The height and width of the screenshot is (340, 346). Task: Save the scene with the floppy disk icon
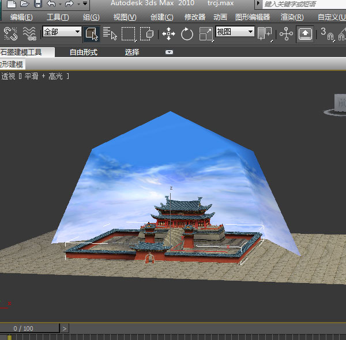tap(38, 4)
